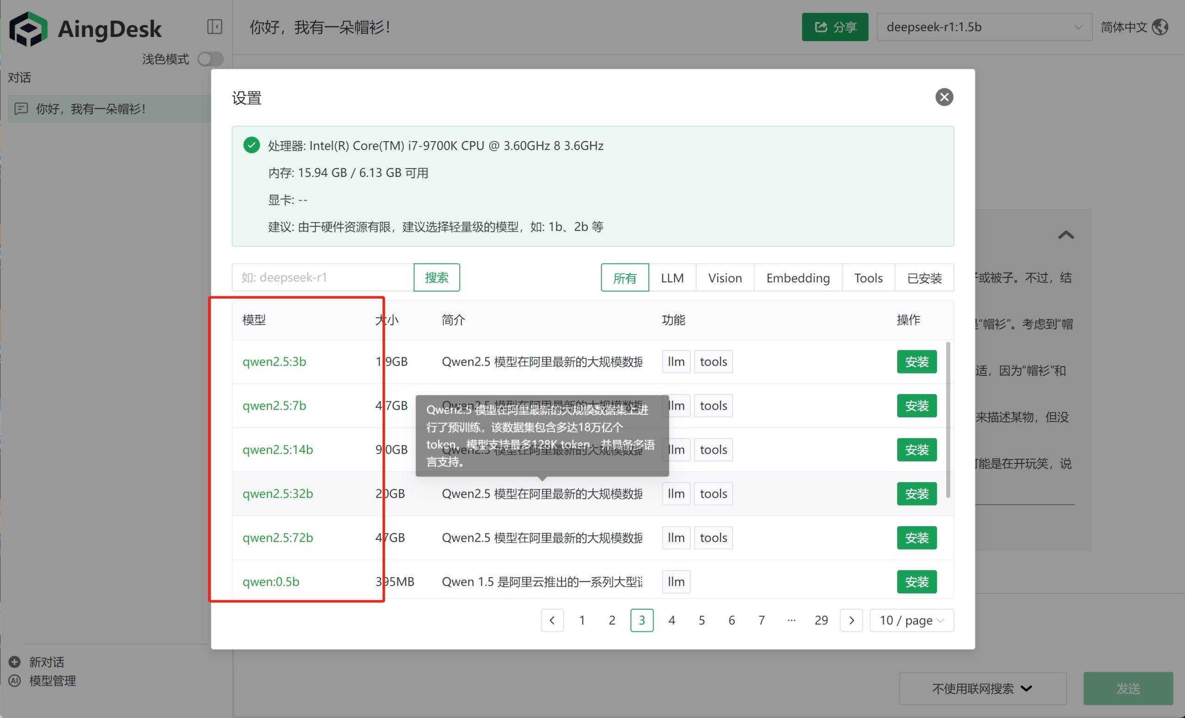
Task: Open the 10 / page size dropdown
Action: pyautogui.click(x=911, y=620)
